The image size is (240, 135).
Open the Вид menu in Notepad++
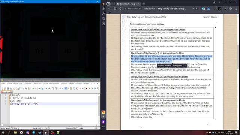21,84
